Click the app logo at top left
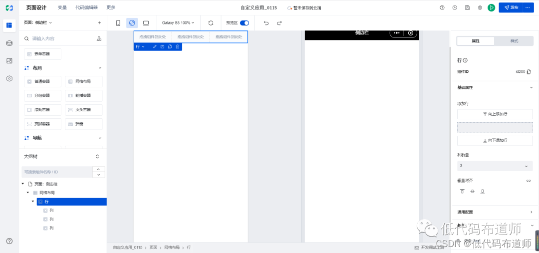This screenshot has height=253, width=539. click(x=9, y=7)
